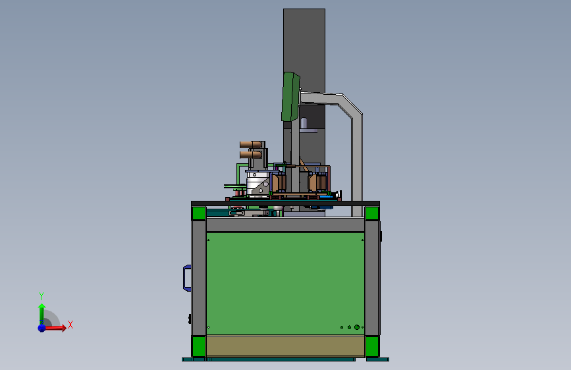Select the top-left green corner block of the frame

click(x=199, y=213)
